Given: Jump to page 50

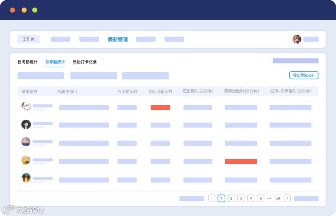Looking at the screenshot, I should (278, 198).
